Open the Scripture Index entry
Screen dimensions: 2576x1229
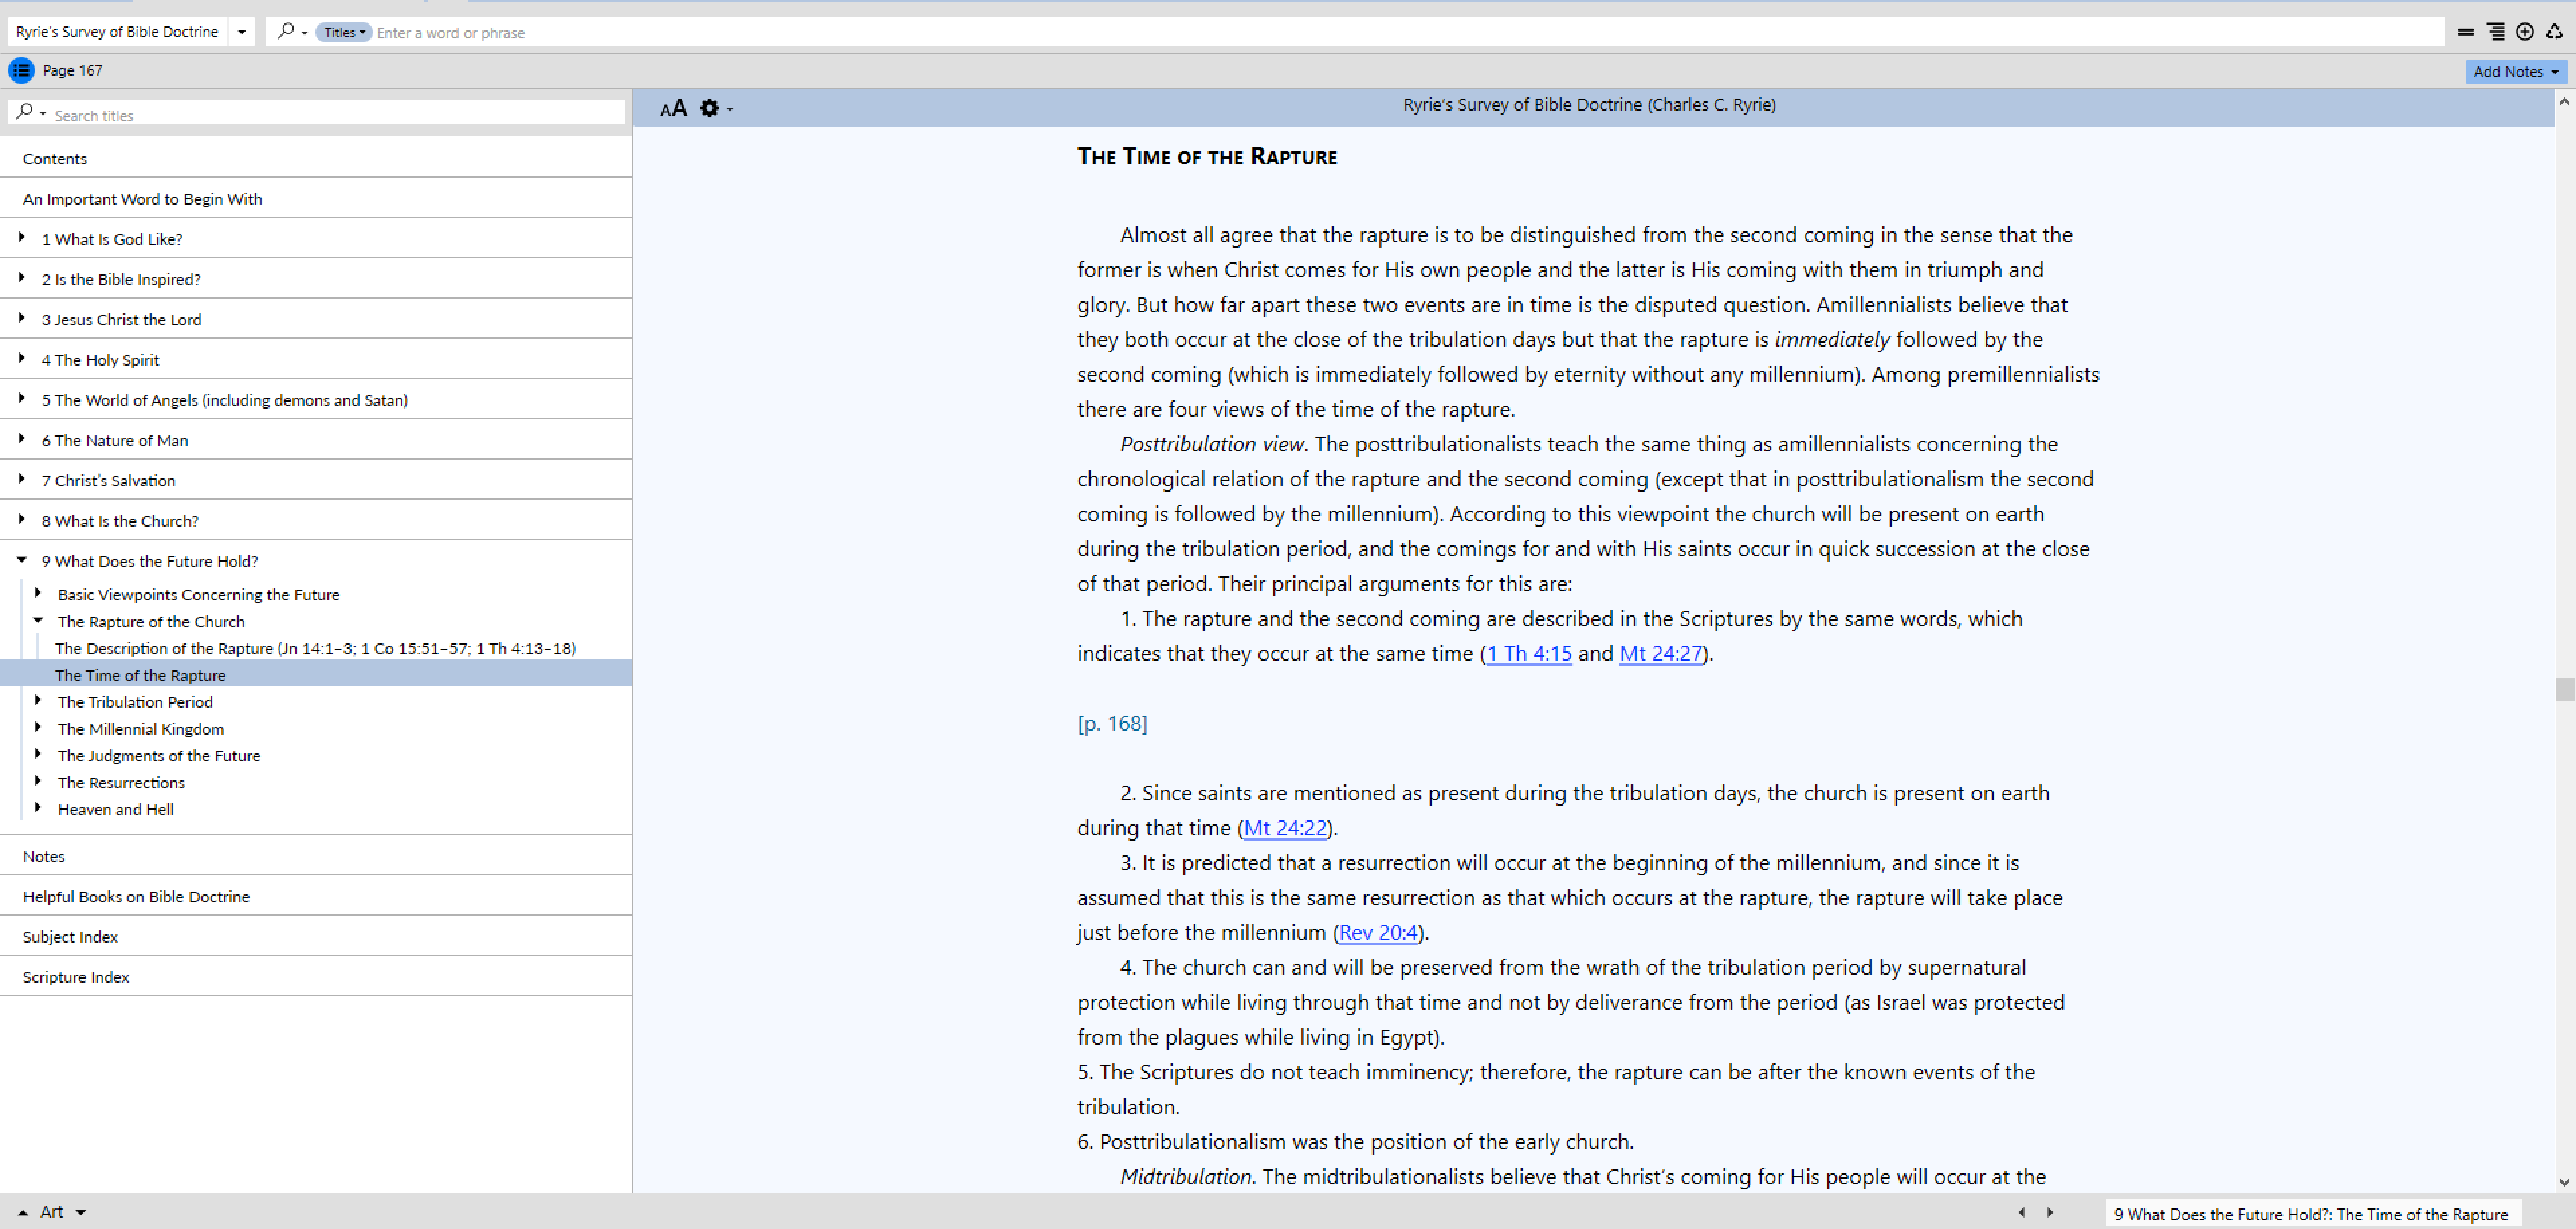pos(316,976)
